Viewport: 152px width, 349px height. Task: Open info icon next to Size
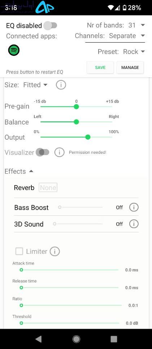(x=61, y=85)
